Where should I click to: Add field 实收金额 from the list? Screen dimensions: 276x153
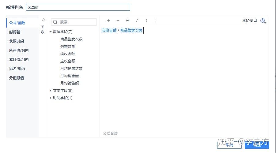[68, 54]
